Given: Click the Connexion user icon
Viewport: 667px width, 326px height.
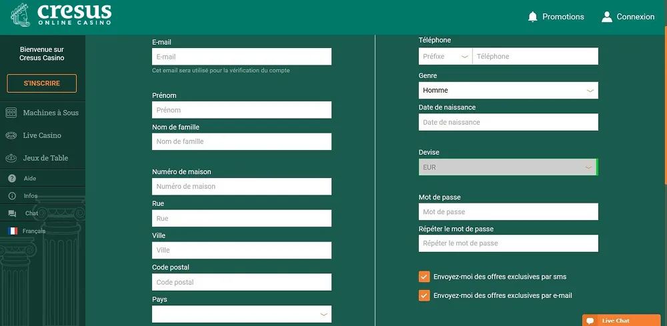Looking at the screenshot, I should click(606, 17).
